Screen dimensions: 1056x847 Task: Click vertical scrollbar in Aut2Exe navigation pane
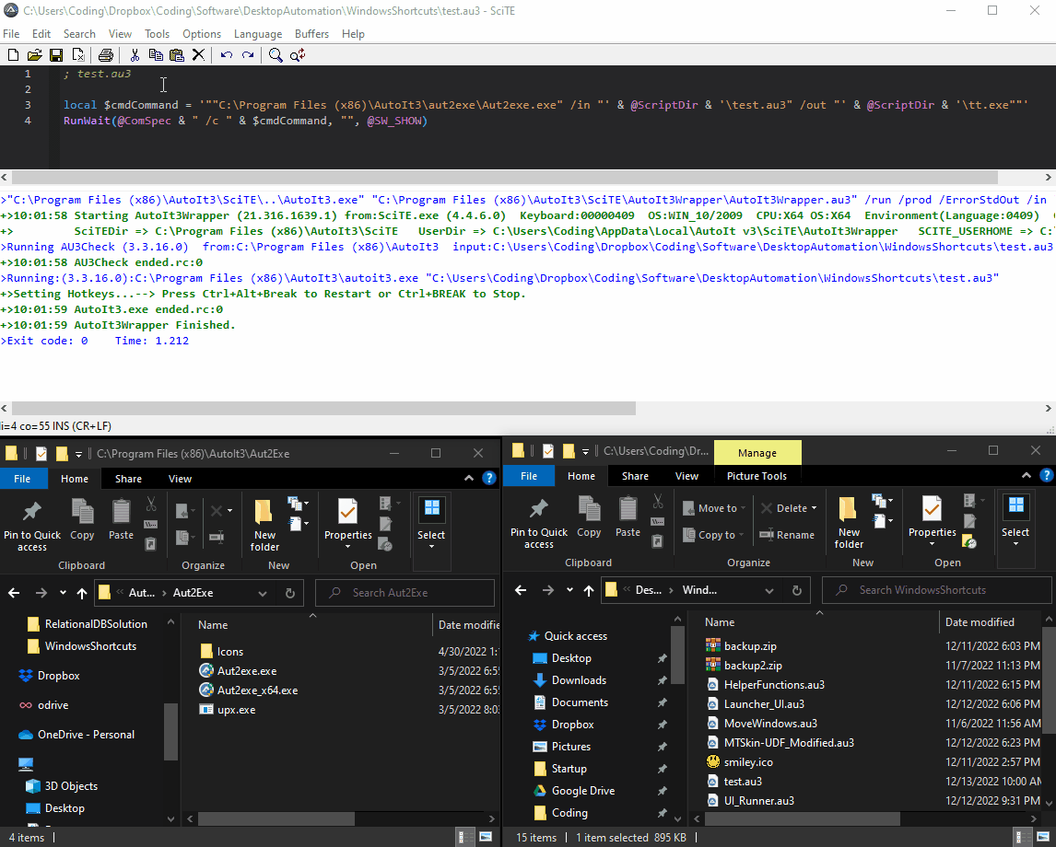pyautogui.click(x=170, y=730)
